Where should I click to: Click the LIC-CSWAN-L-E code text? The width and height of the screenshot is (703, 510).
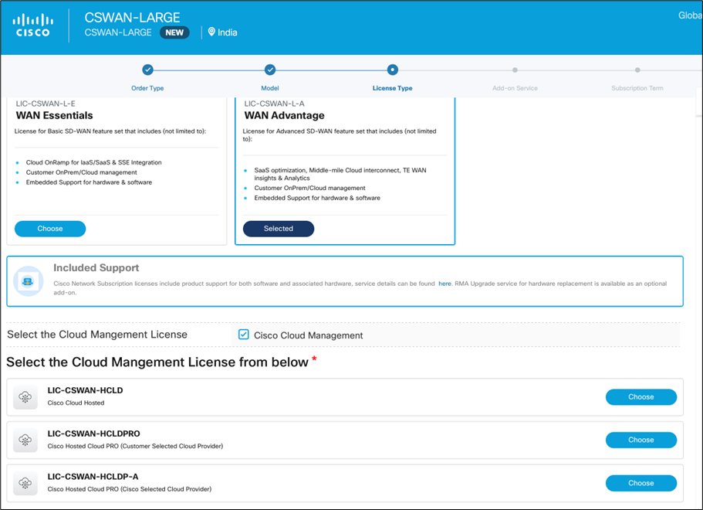[x=46, y=104]
